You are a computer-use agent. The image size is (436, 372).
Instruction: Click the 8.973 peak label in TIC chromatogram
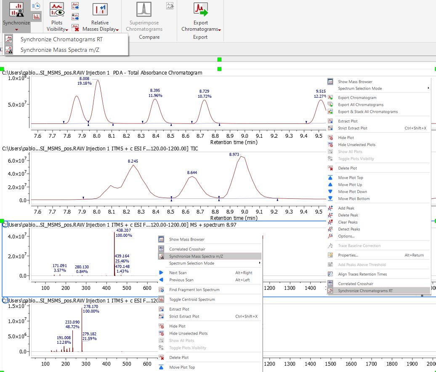click(234, 154)
